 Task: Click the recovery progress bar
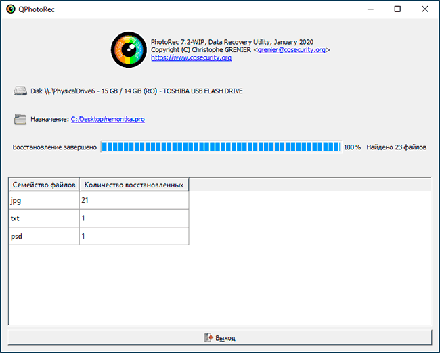point(221,147)
